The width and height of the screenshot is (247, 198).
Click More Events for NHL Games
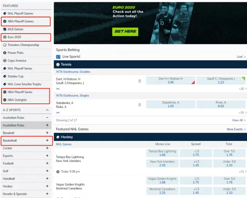pyautogui.click(x=236, y=129)
